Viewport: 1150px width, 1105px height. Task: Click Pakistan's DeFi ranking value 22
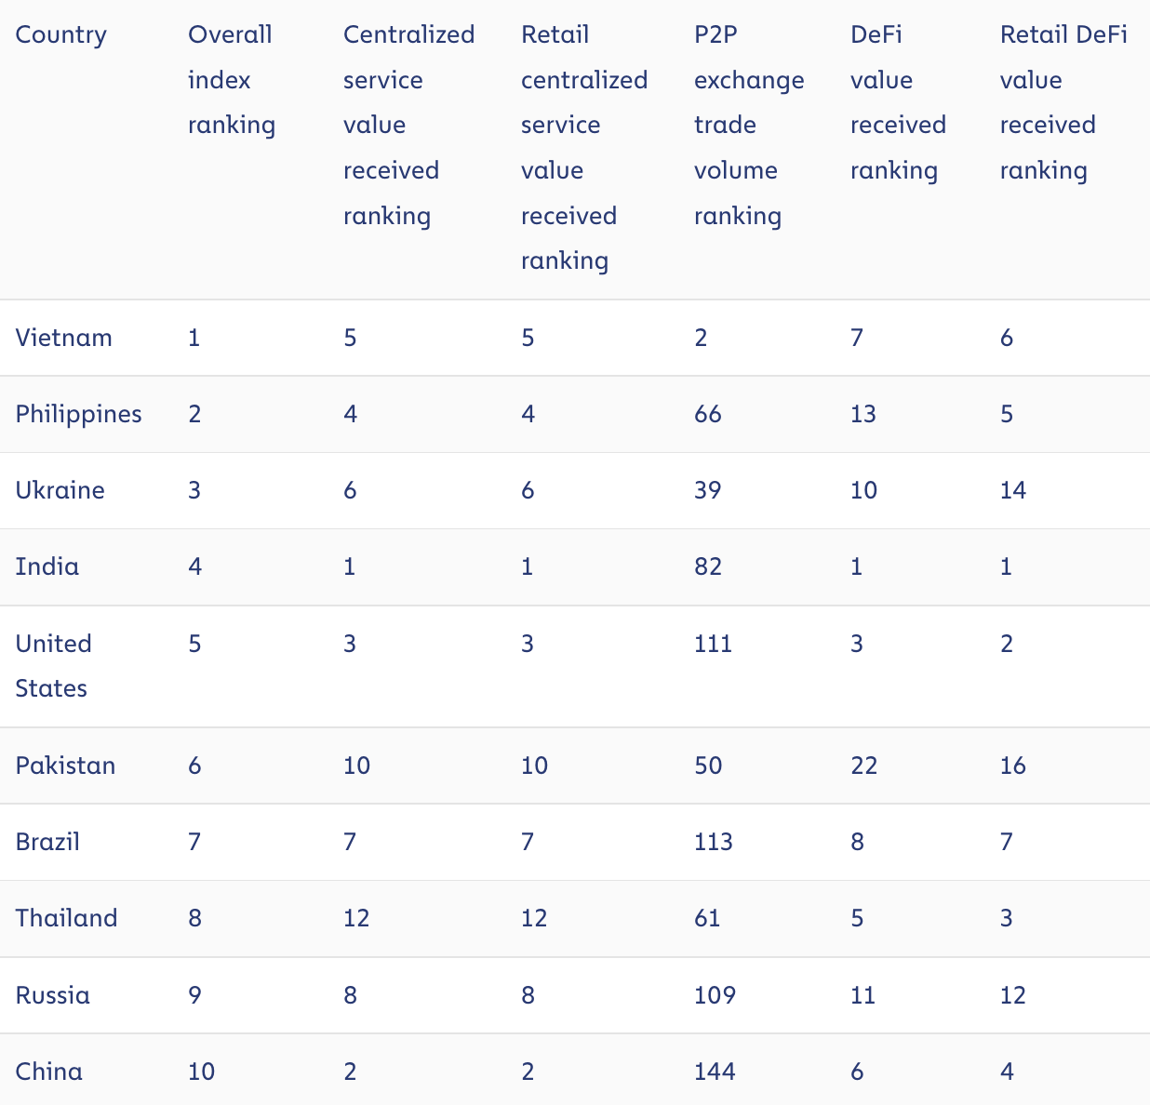click(863, 766)
